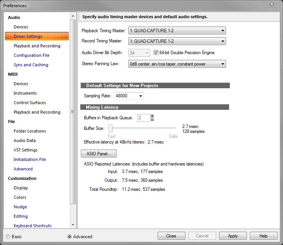Click the Buffer Size slider handle
The height and width of the screenshot is (245, 283).
point(111,128)
